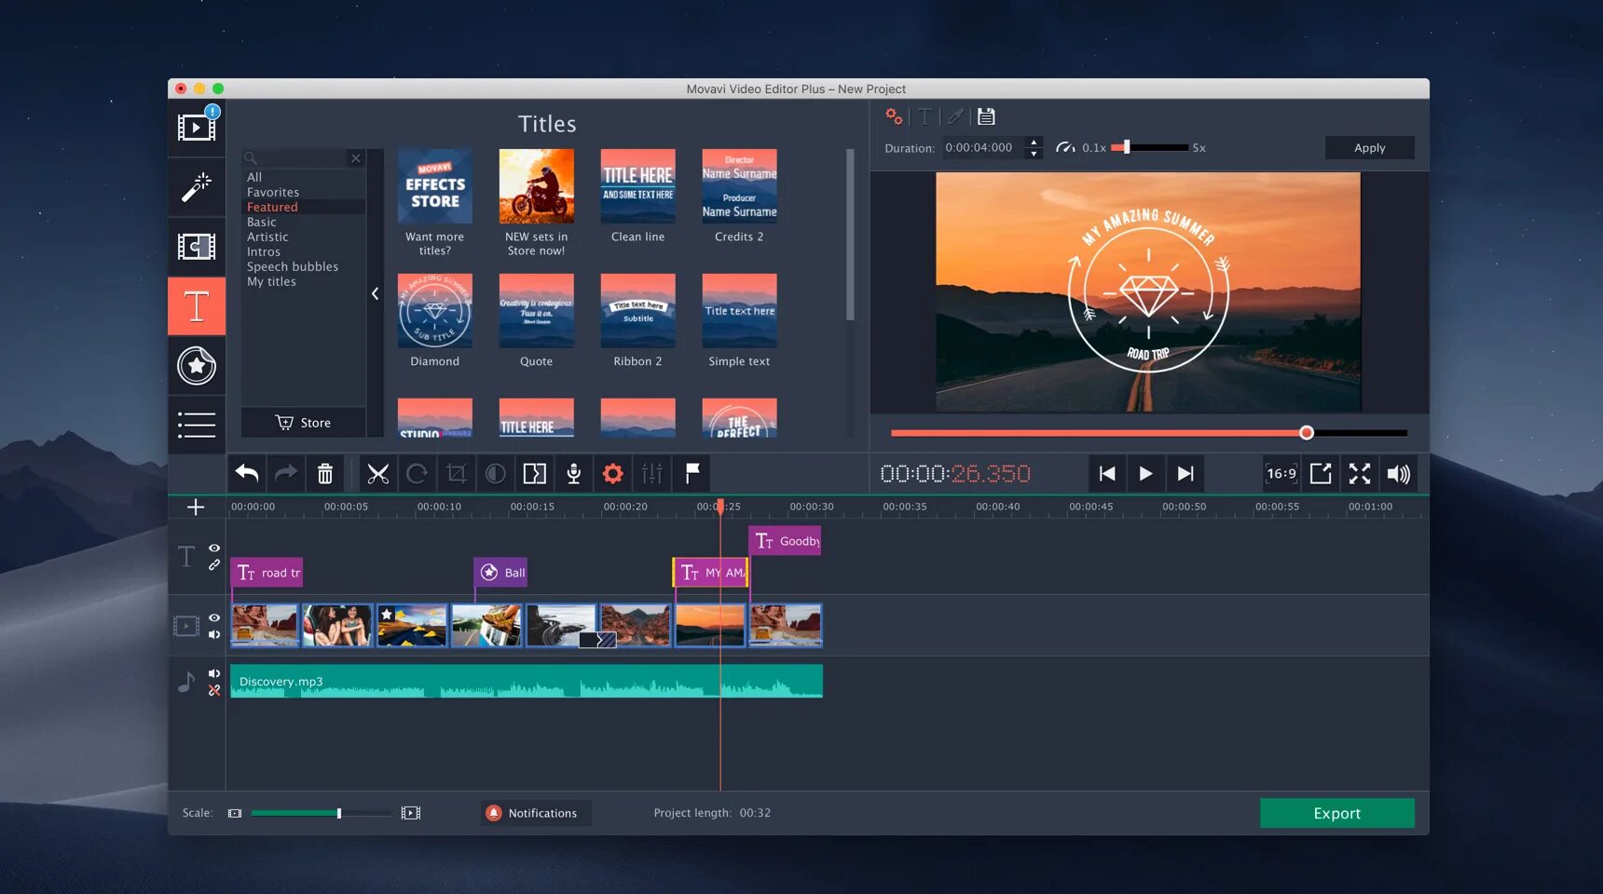This screenshot has width=1603, height=894.
Task: Select the Diamond title thumbnail
Action: point(435,311)
